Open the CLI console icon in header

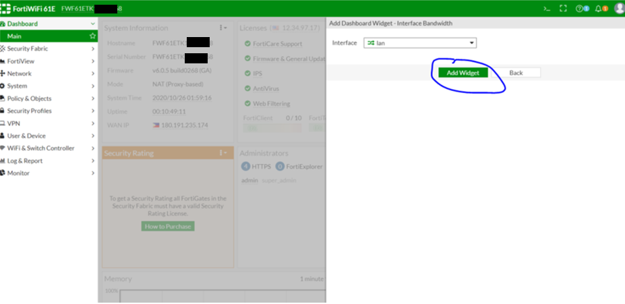tap(547, 8)
